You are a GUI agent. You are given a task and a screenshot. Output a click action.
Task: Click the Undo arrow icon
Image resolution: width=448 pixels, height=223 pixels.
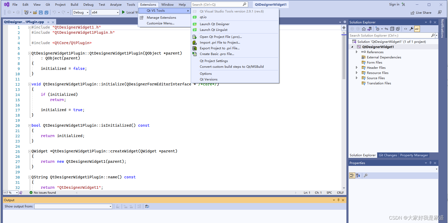54,12
